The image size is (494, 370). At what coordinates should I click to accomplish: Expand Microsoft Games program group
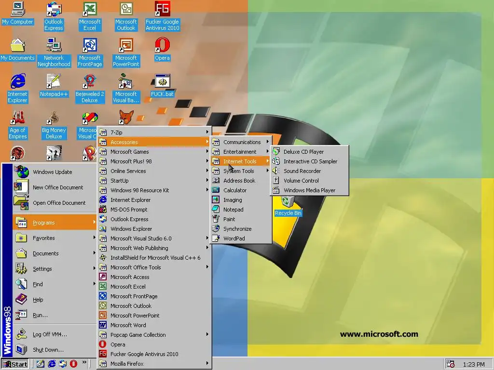click(154, 152)
